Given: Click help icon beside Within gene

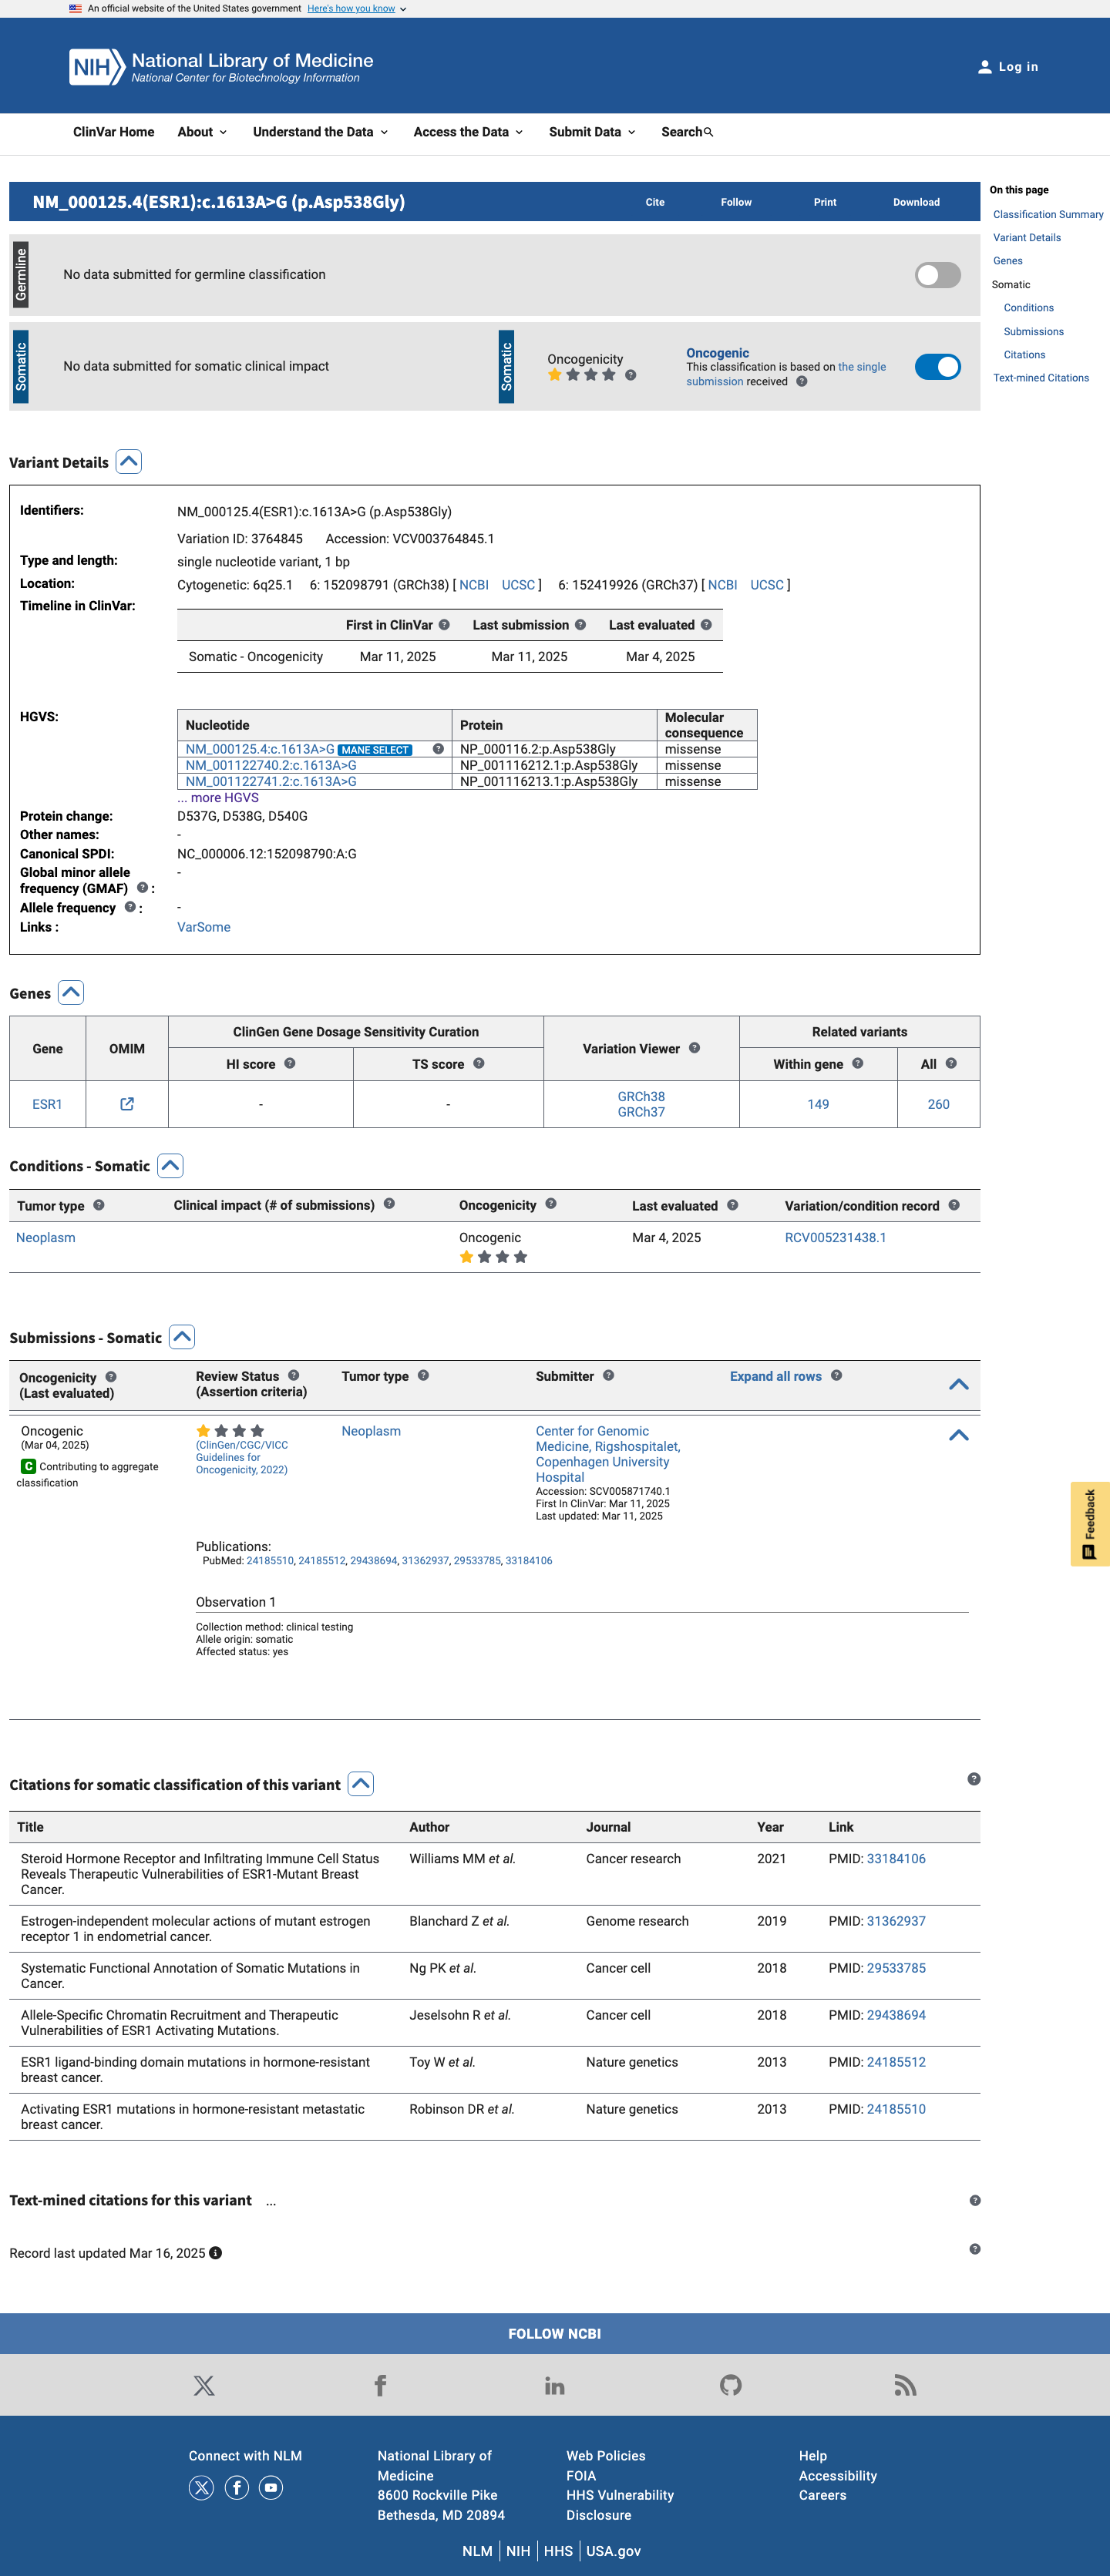Looking at the screenshot, I should pos(857,1064).
